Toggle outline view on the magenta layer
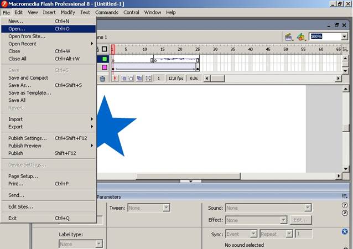The height and width of the screenshot is (249, 353). click(105, 67)
